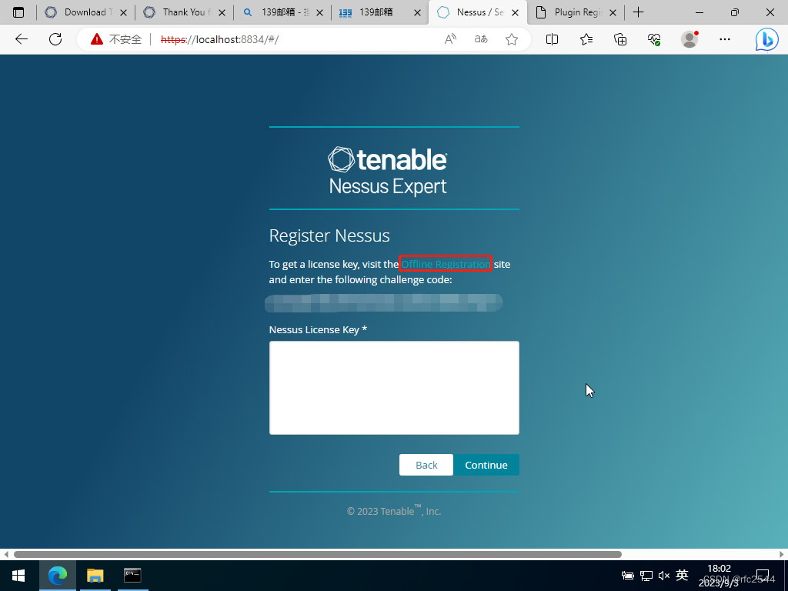Add page to favorites star icon
788x591 pixels.
click(x=512, y=39)
